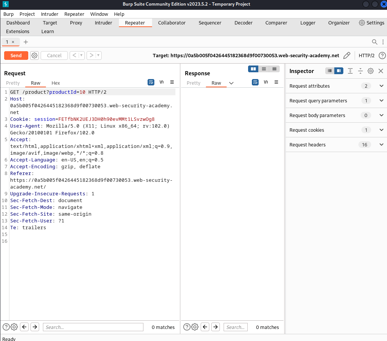
Task: Dock Inspector on the left side
Action: [x=330, y=71]
